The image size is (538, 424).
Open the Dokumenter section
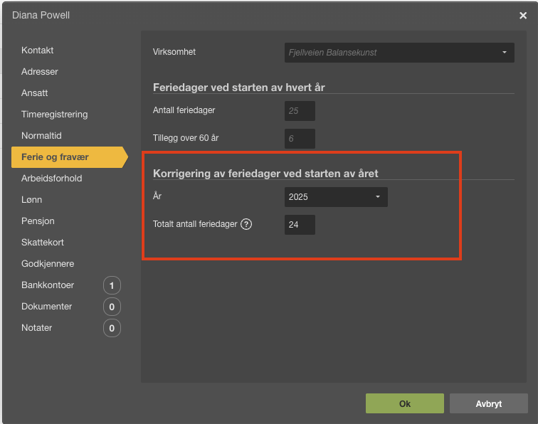pyautogui.click(x=47, y=307)
